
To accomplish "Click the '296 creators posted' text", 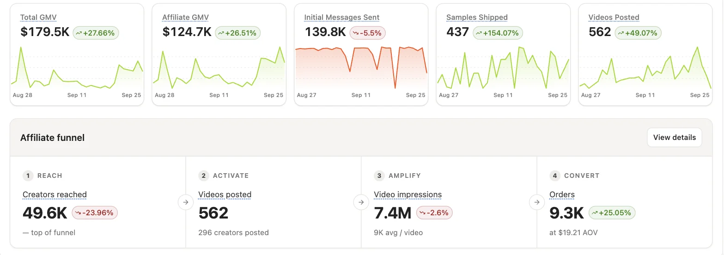I will (x=233, y=232).
